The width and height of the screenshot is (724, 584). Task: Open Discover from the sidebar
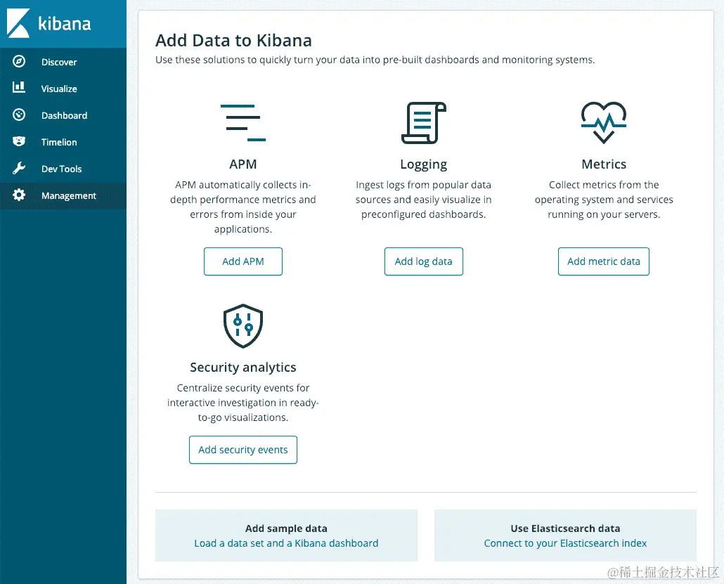point(63,62)
